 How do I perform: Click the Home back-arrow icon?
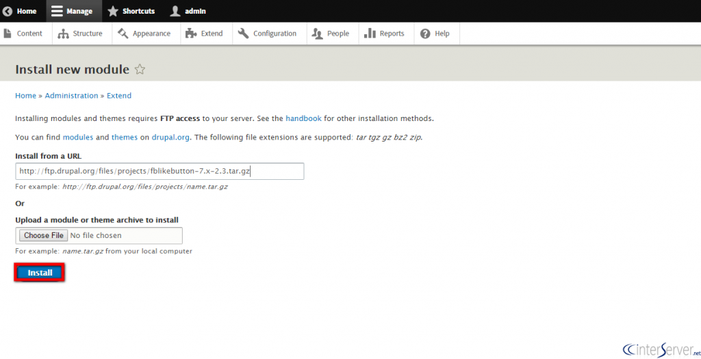[x=8, y=11]
